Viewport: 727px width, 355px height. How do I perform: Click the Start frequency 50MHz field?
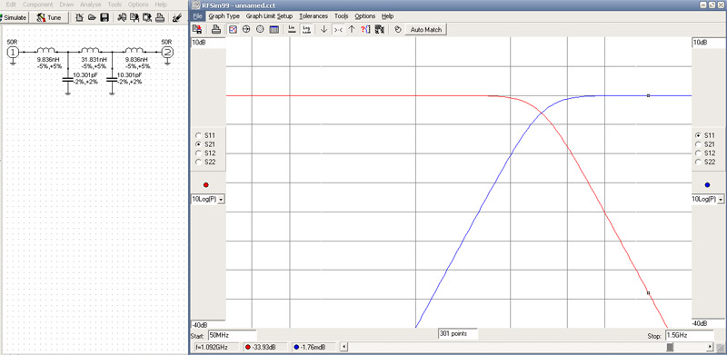[233, 335]
